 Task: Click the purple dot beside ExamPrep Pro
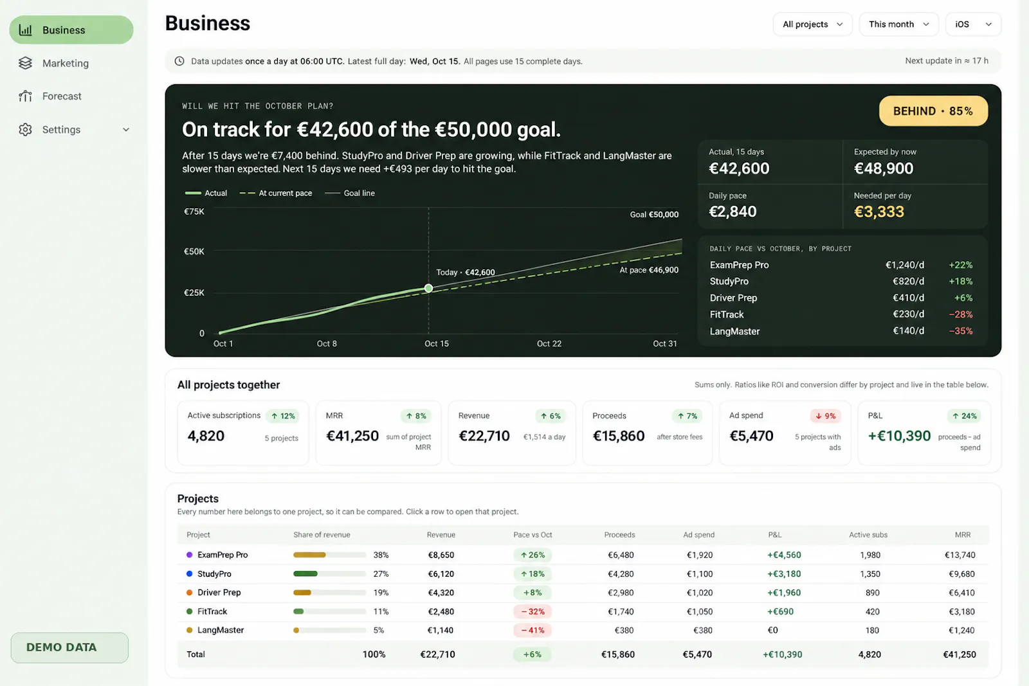pos(189,555)
